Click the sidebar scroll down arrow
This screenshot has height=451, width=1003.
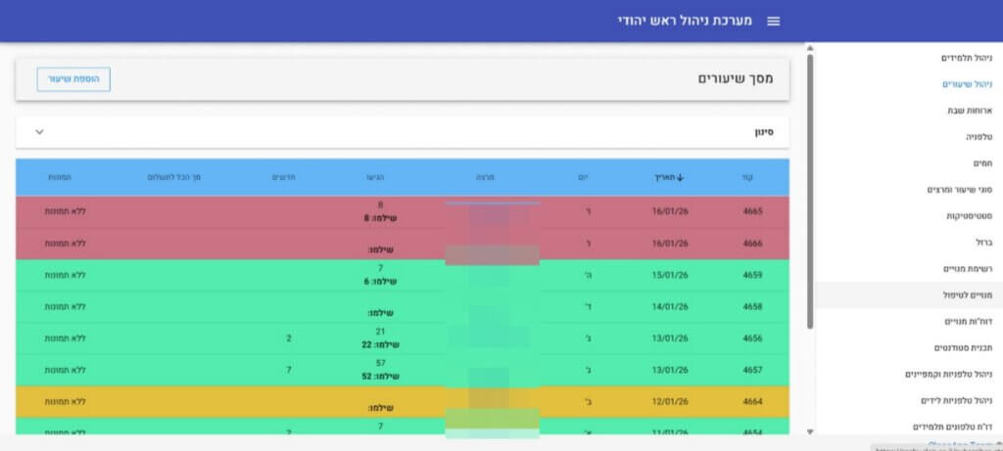(810, 431)
